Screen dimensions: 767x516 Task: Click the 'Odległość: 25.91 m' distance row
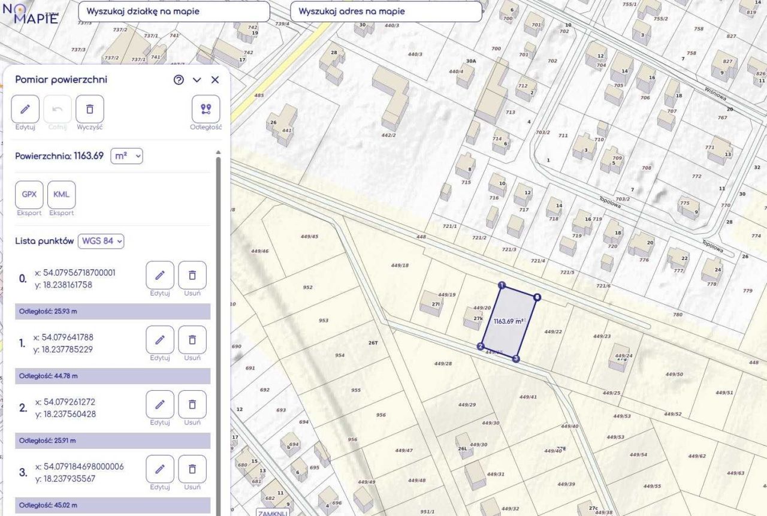[113, 441]
